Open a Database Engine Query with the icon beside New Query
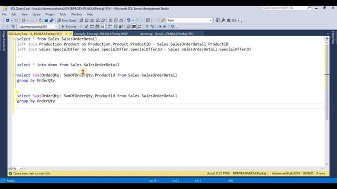 [81, 20]
